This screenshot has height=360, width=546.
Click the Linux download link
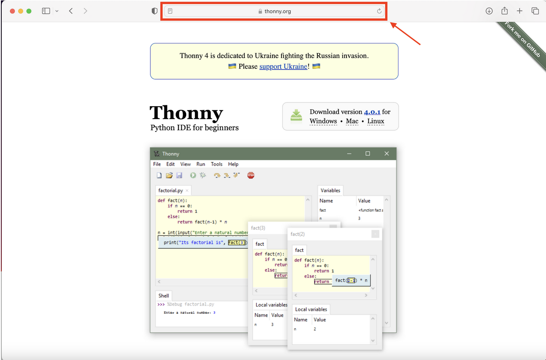(376, 121)
